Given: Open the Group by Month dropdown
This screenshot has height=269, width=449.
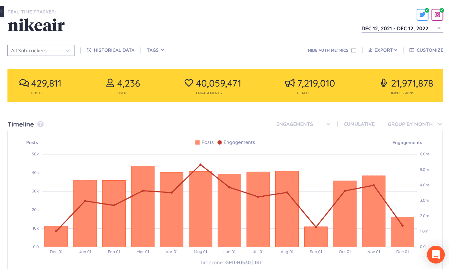Looking at the screenshot, I should [415, 124].
